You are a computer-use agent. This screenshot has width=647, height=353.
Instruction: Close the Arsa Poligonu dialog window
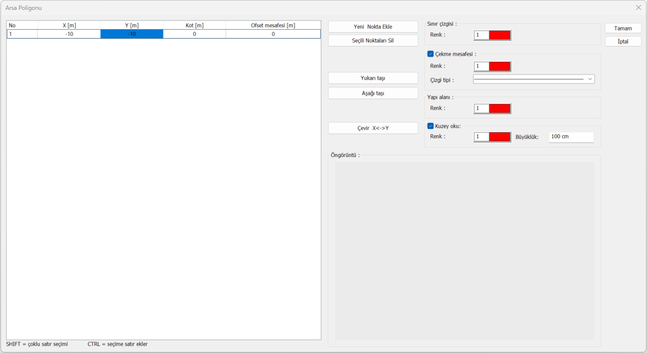click(x=638, y=7)
